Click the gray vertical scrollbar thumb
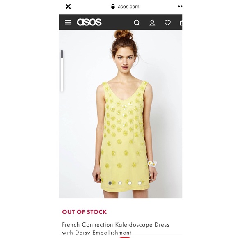 [62, 54]
